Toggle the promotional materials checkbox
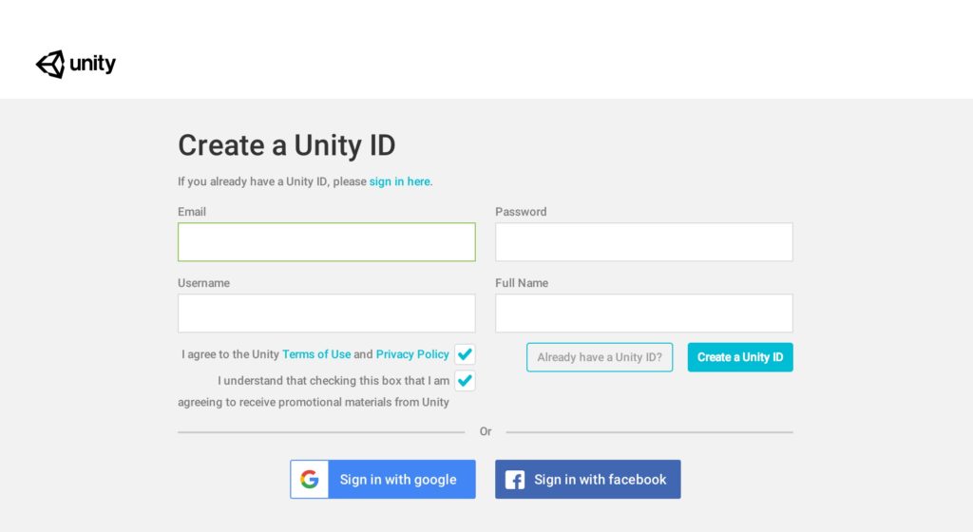The height and width of the screenshot is (532, 973). pos(465,380)
